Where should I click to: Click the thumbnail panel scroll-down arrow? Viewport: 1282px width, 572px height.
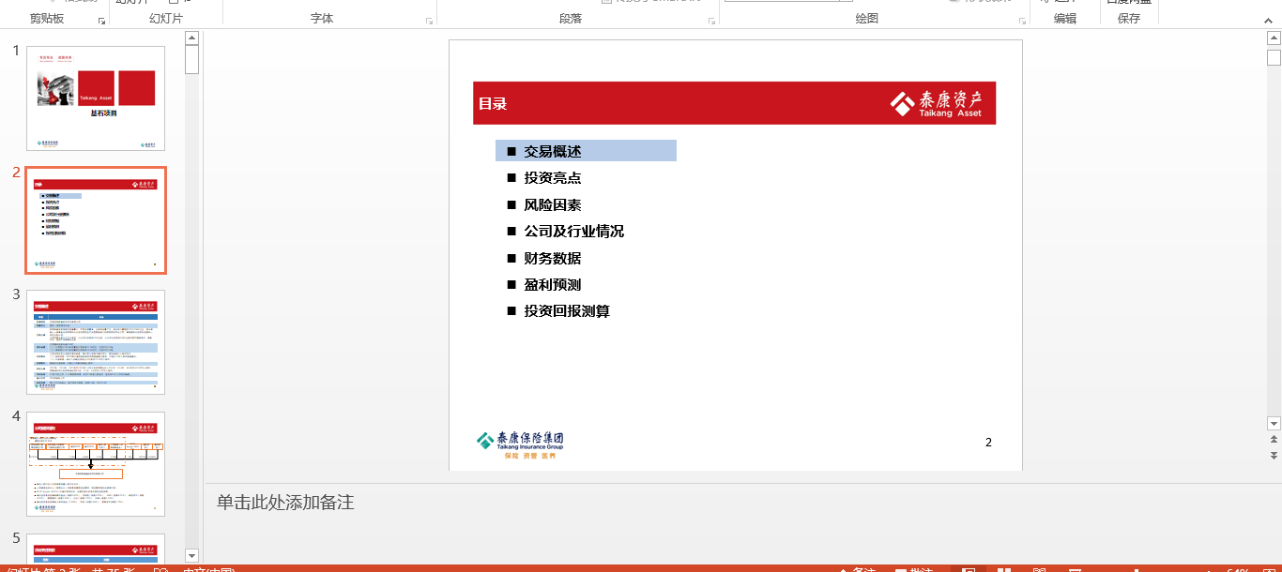coord(192,555)
